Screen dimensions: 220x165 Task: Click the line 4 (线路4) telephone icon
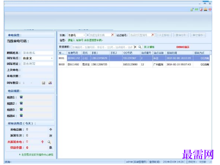21,116
